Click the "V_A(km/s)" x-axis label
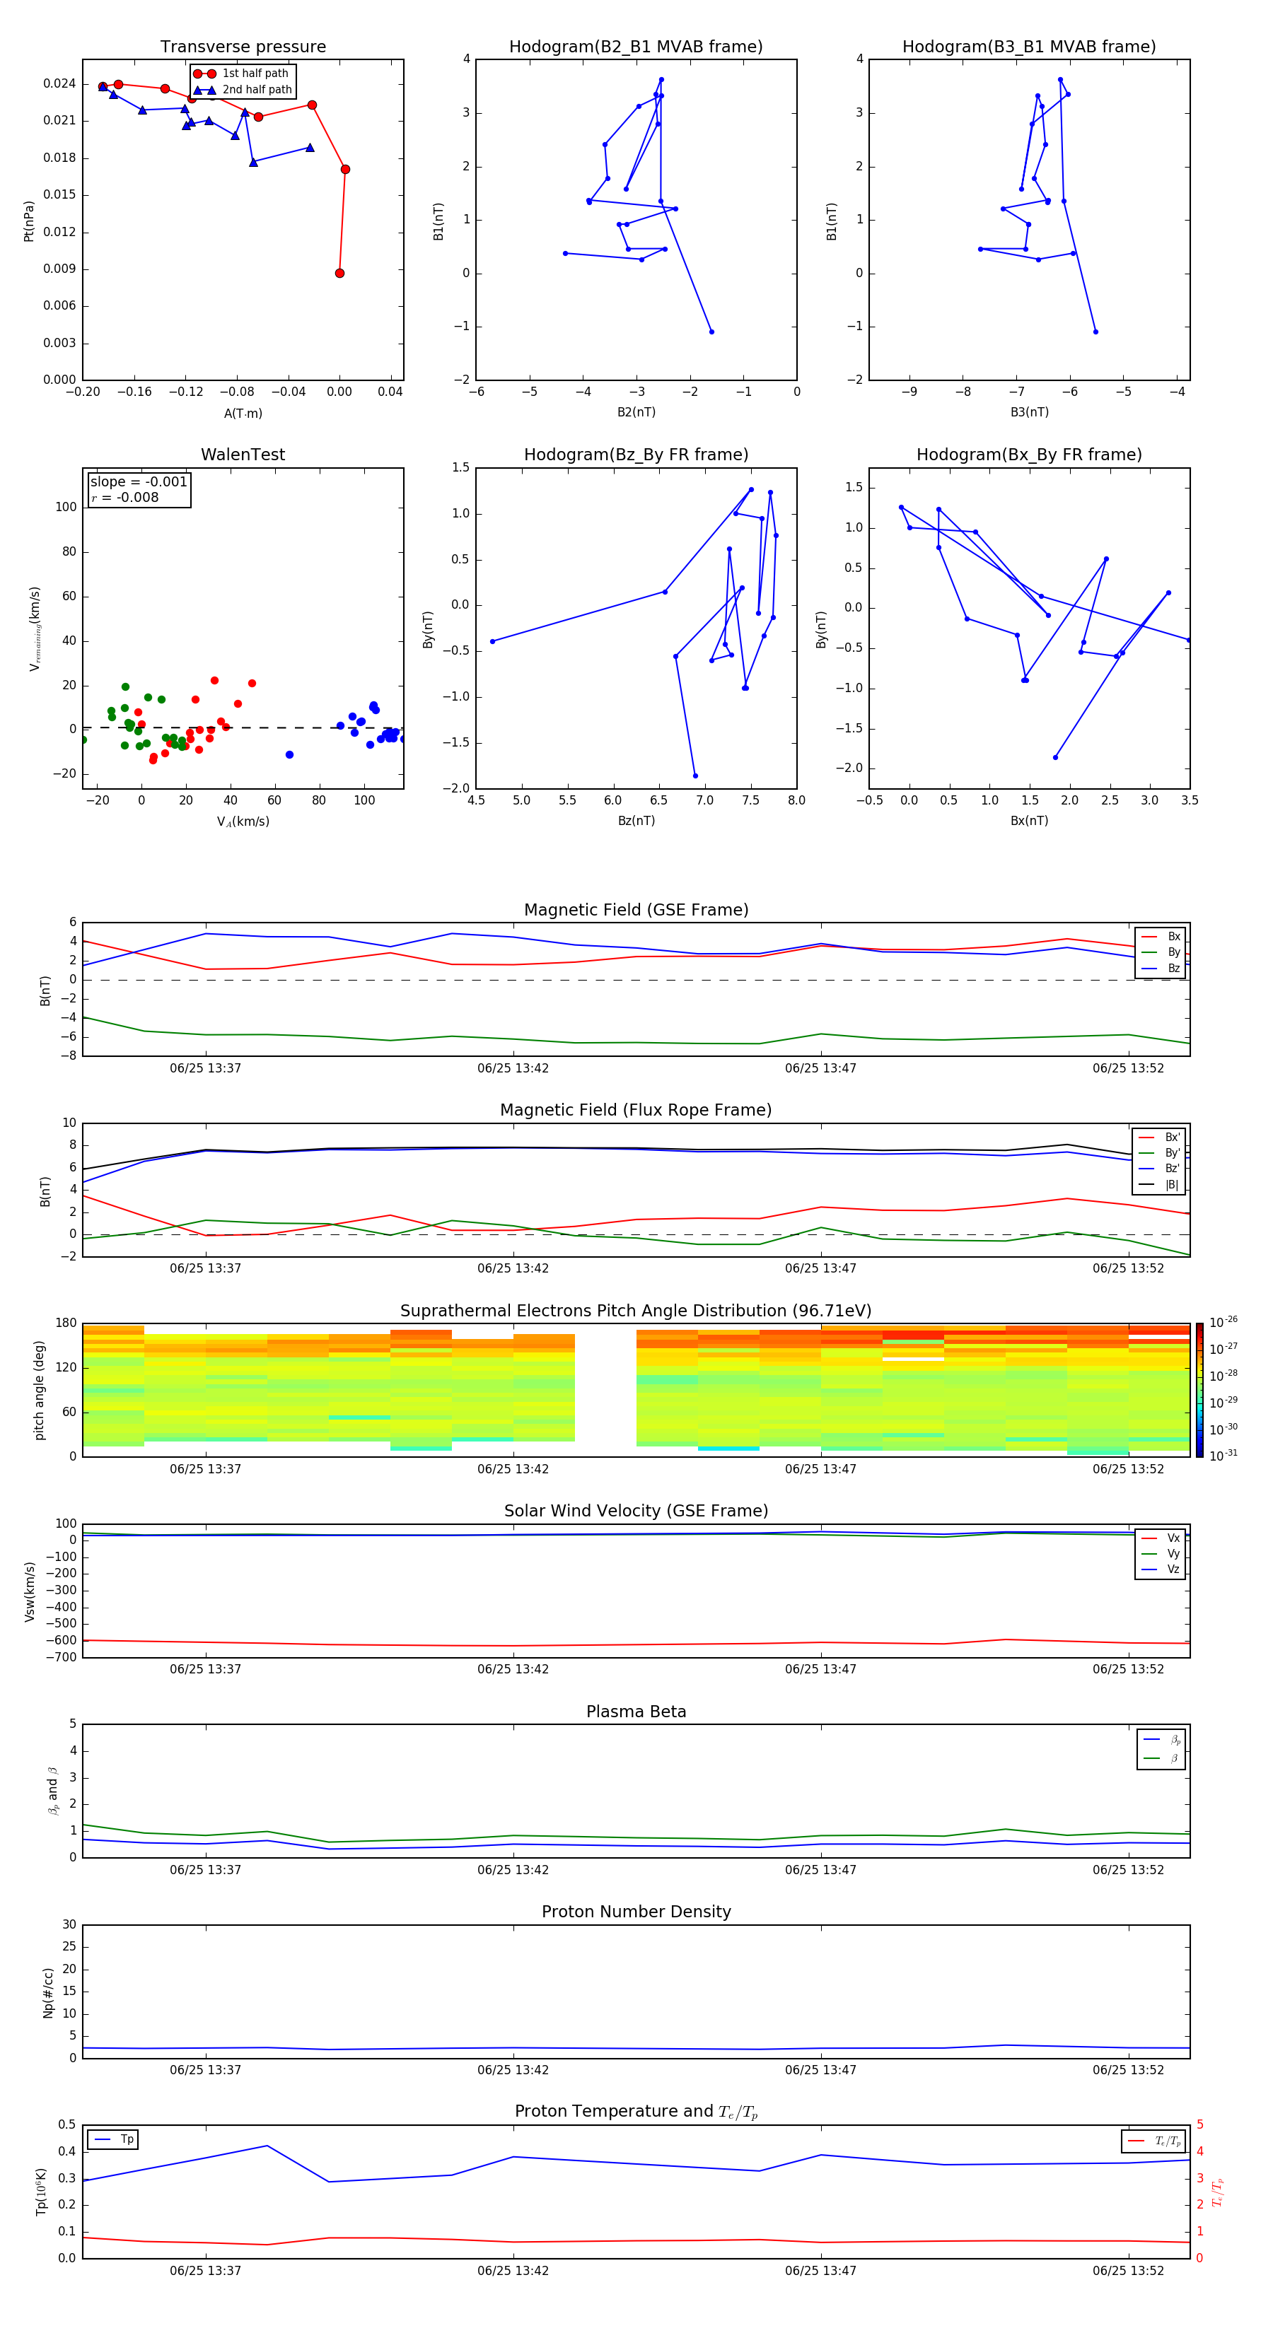 pos(243,821)
